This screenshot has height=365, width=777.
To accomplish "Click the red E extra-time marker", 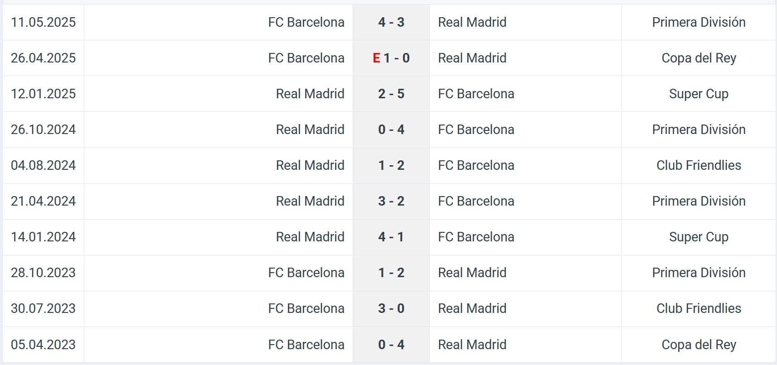I will coord(376,58).
